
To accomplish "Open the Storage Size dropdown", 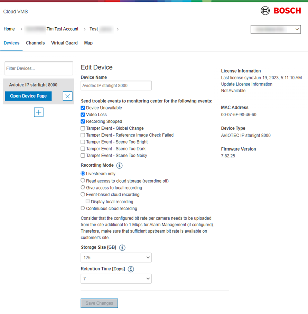I will tap(116, 258).
